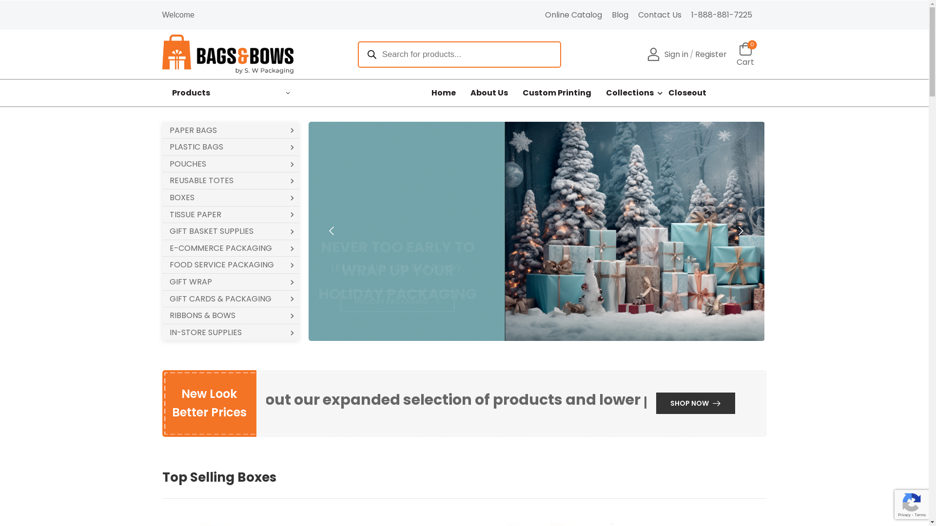Focus the product search field

pyautogui.click(x=468, y=55)
